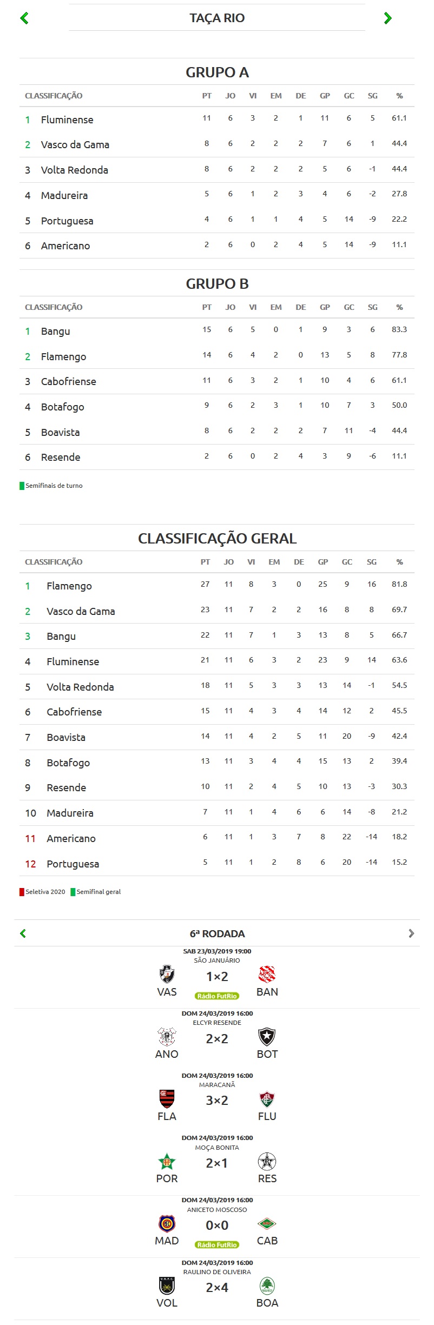Show the next round after 6ª Rodada
The image size is (434, 1325).
coord(411,933)
